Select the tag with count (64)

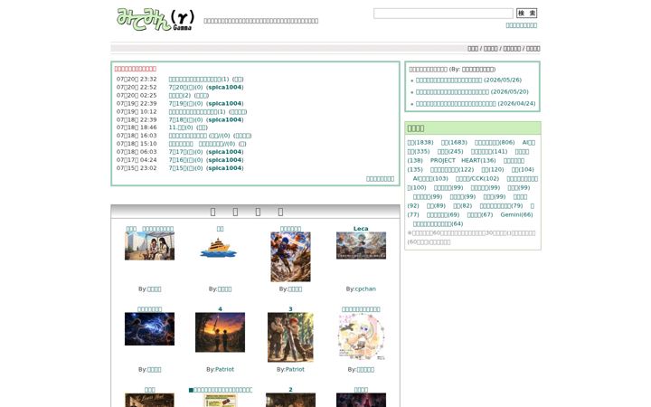click(438, 224)
